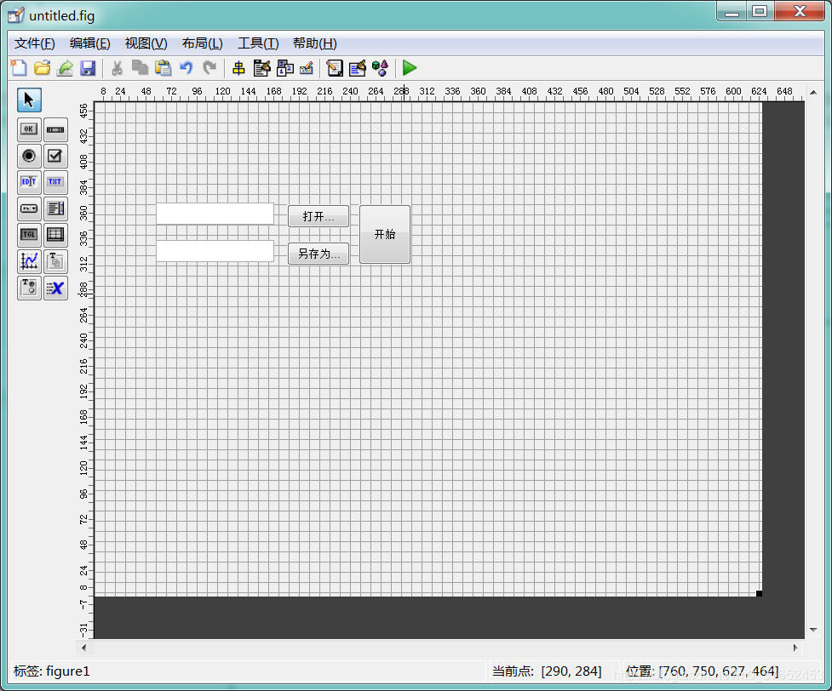Viewport: 832px width, 691px height.
Task: Click the Cut scissors icon
Action: (x=117, y=68)
